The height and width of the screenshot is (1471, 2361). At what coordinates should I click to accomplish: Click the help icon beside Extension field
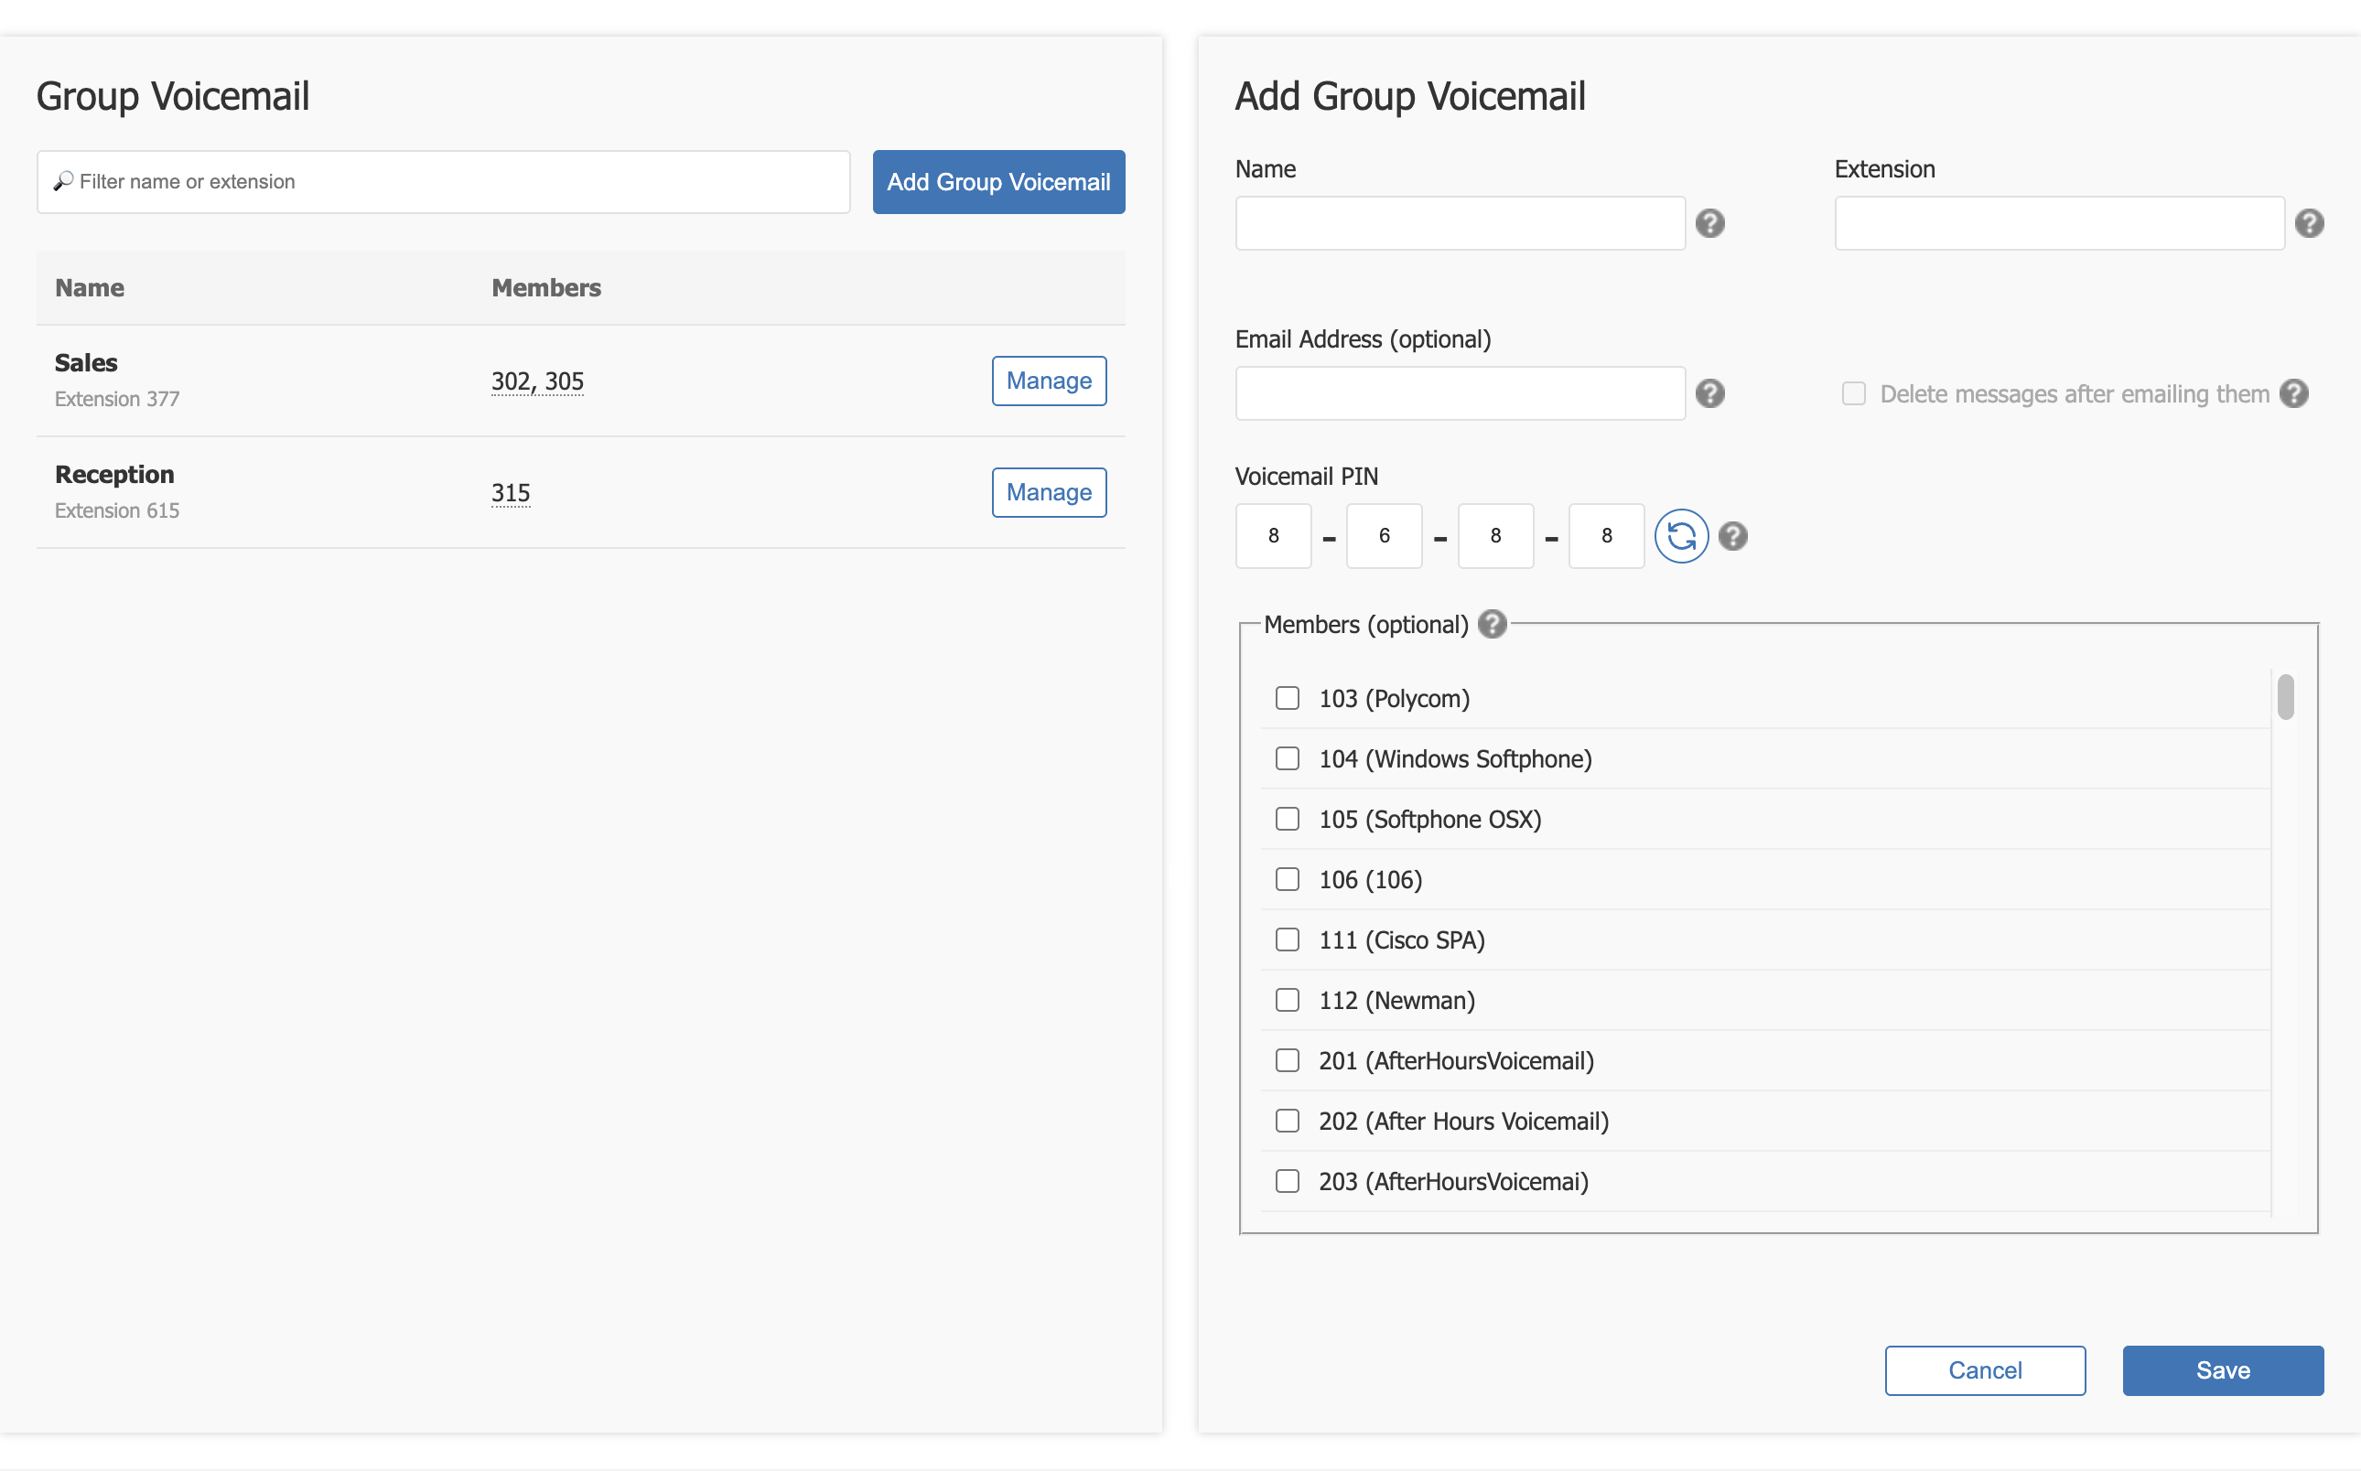click(x=2310, y=224)
